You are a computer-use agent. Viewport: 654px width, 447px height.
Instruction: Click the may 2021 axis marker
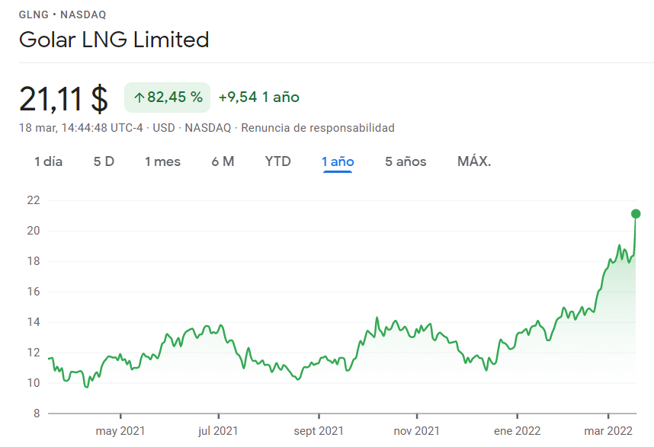120,431
